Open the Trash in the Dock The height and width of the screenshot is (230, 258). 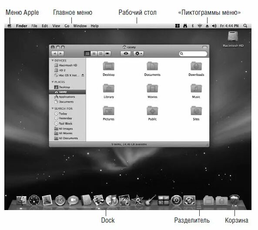(x=235, y=200)
